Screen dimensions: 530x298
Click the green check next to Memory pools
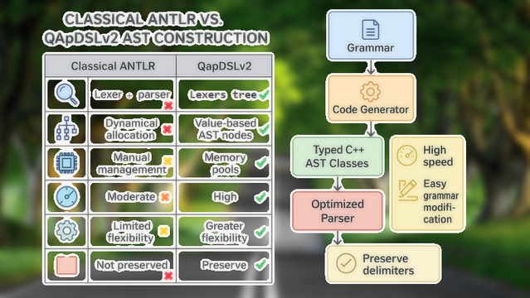point(261,163)
